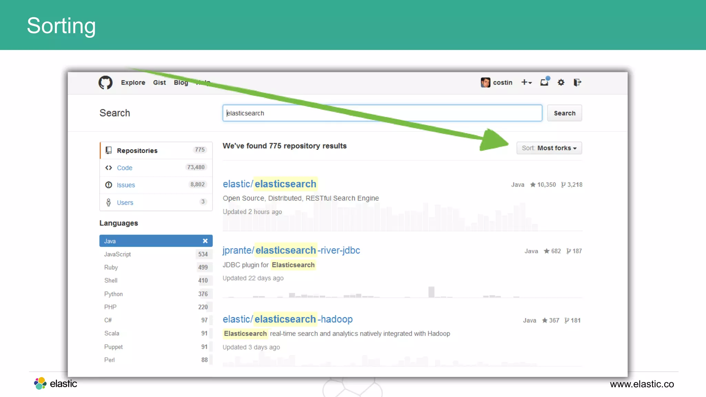The height and width of the screenshot is (397, 706).
Task: Filter results by Shell language
Action: (x=156, y=281)
